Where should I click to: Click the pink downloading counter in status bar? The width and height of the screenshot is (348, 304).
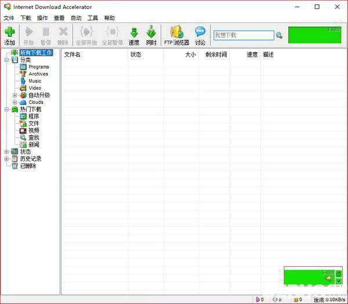click(x=260, y=299)
